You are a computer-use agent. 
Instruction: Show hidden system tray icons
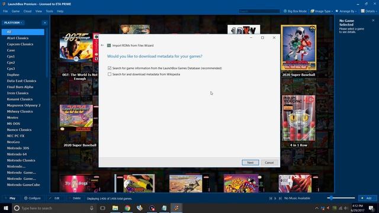317,208
